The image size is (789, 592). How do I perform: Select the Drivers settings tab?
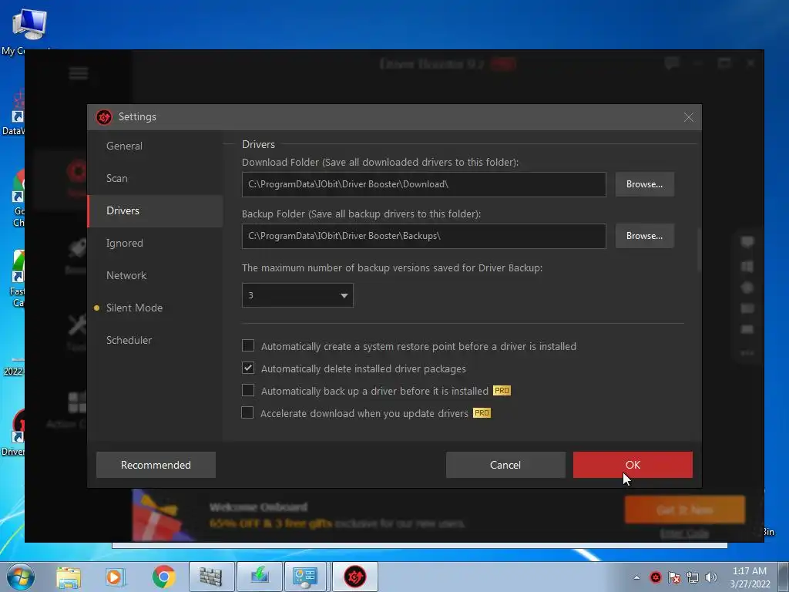coord(155,211)
